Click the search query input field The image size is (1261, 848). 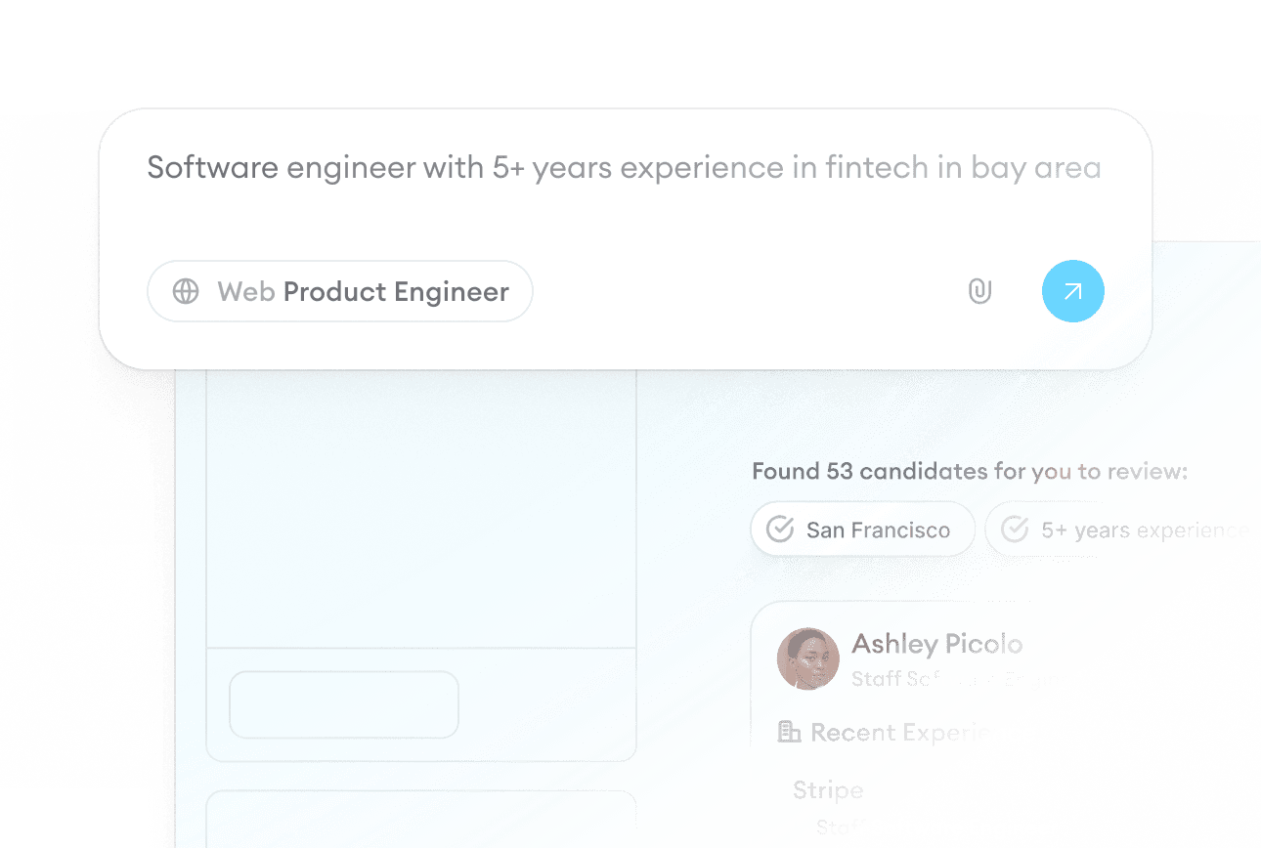coord(624,167)
